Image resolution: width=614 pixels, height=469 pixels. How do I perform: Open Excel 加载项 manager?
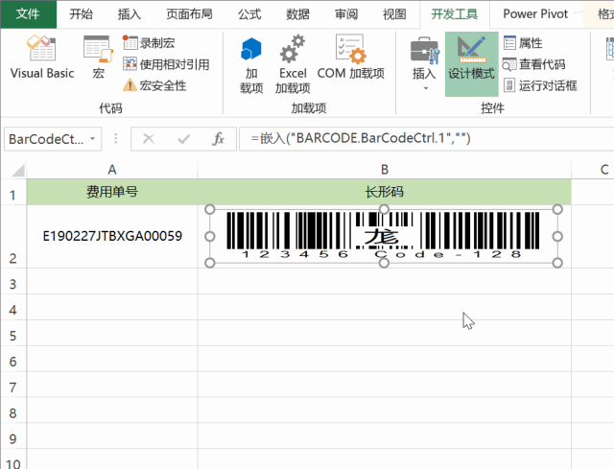293,64
